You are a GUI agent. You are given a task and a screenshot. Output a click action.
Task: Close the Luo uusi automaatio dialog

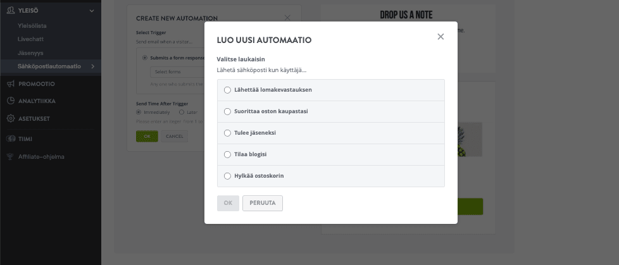point(441,37)
